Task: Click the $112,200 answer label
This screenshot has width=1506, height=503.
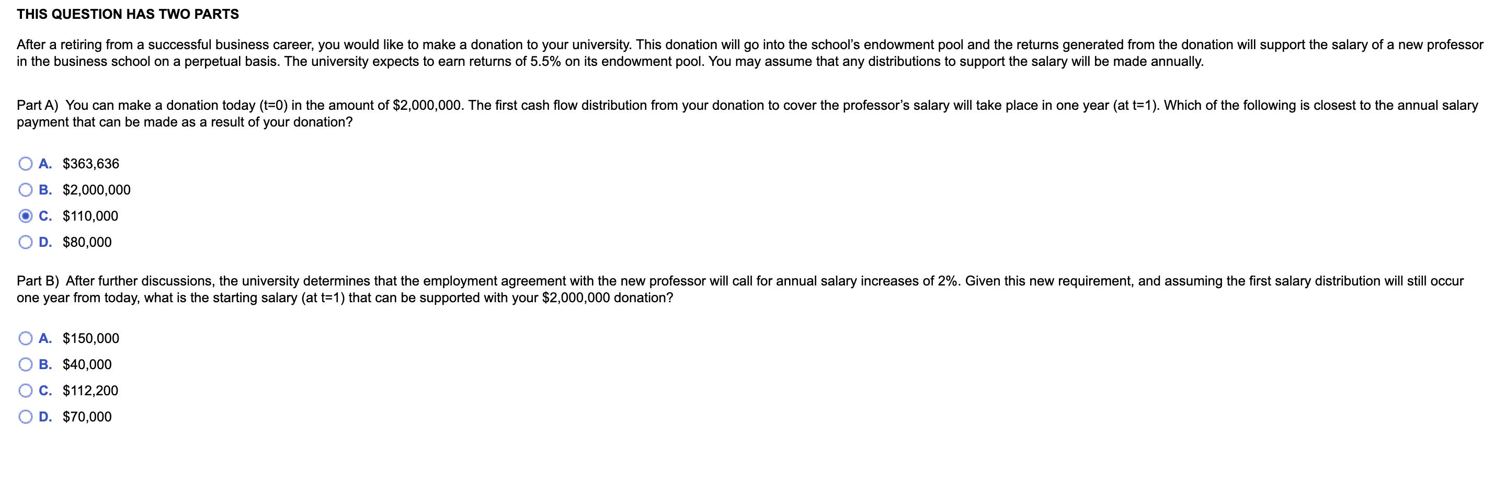Action: [x=90, y=390]
